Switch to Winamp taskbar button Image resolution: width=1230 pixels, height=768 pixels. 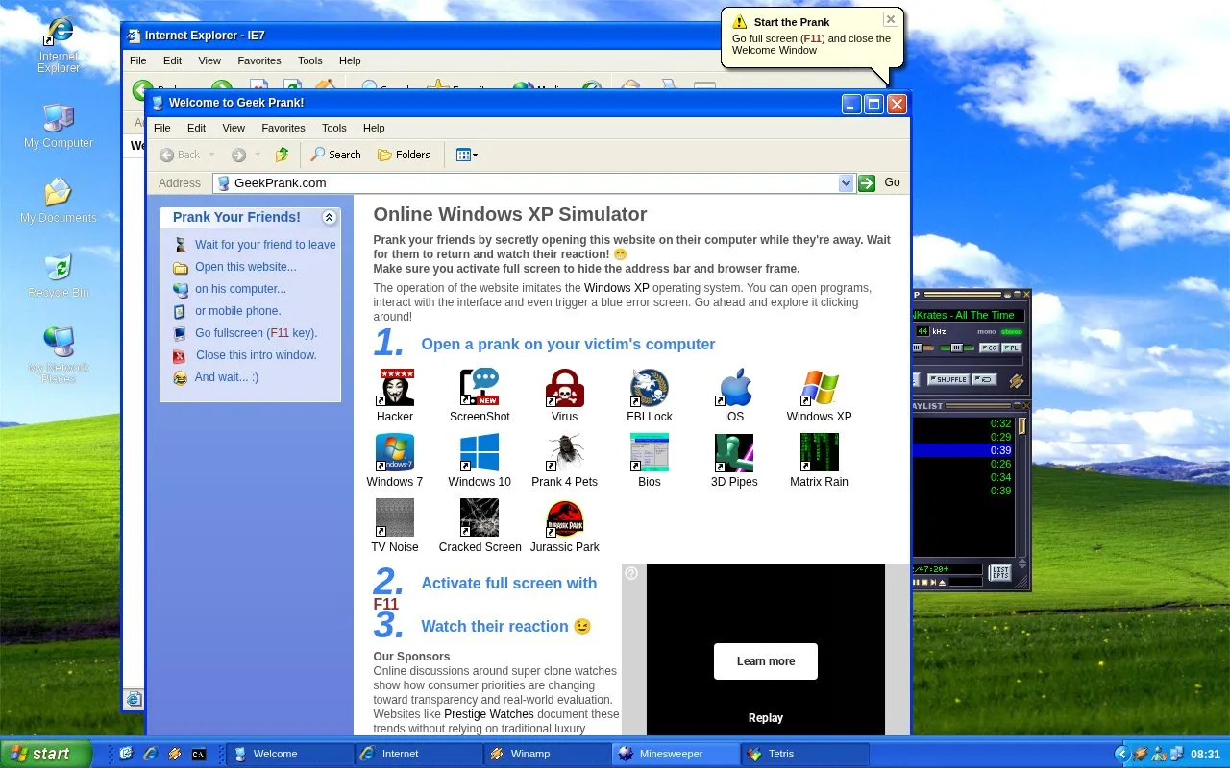tap(545, 755)
